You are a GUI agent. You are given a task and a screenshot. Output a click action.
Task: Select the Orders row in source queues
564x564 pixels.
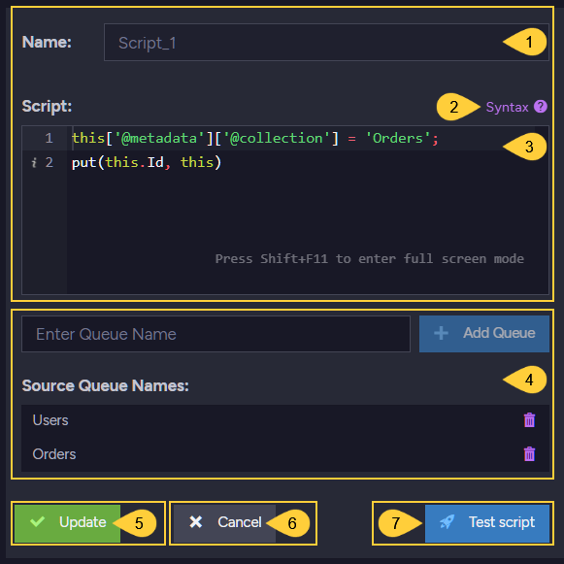click(285, 454)
